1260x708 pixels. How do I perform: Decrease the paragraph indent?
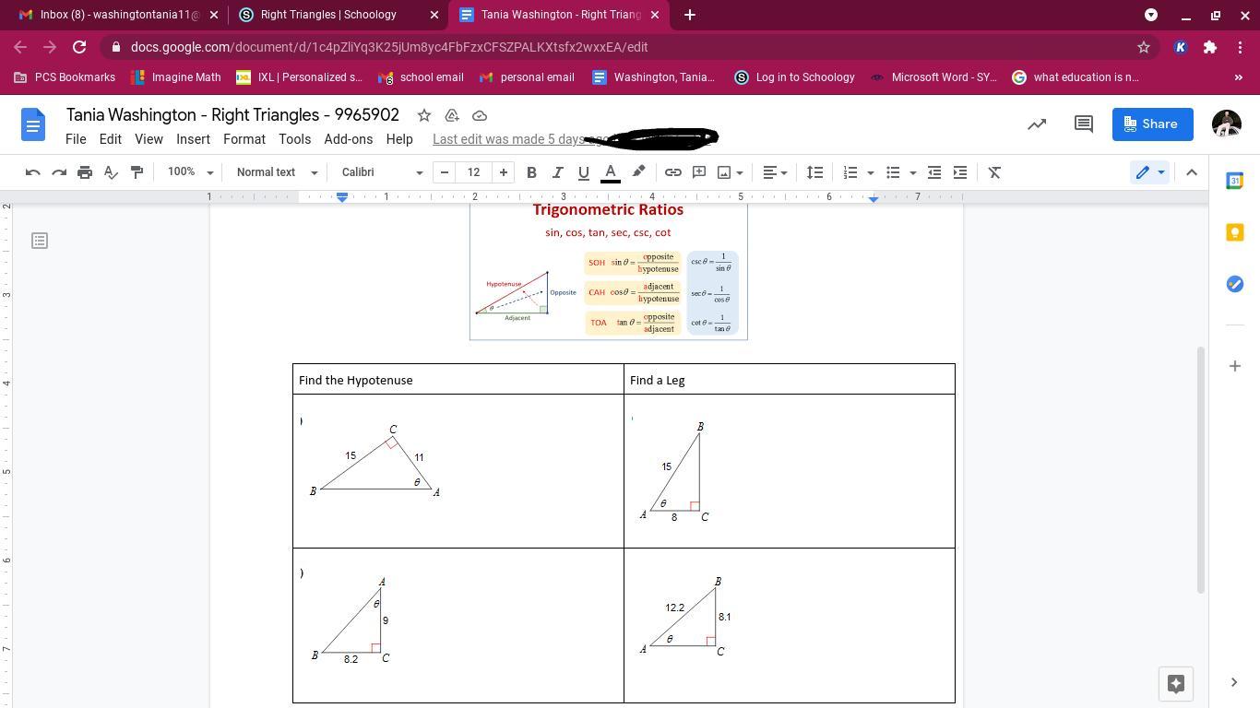pyautogui.click(x=934, y=172)
